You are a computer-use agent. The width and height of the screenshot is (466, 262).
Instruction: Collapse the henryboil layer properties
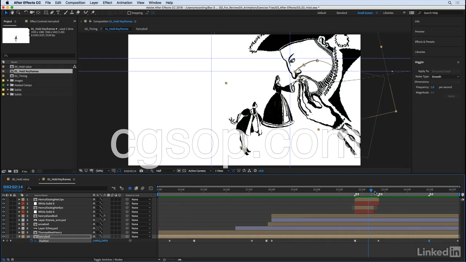tap(19, 237)
